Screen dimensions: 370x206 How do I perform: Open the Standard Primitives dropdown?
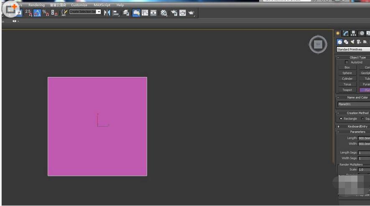click(353, 49)
